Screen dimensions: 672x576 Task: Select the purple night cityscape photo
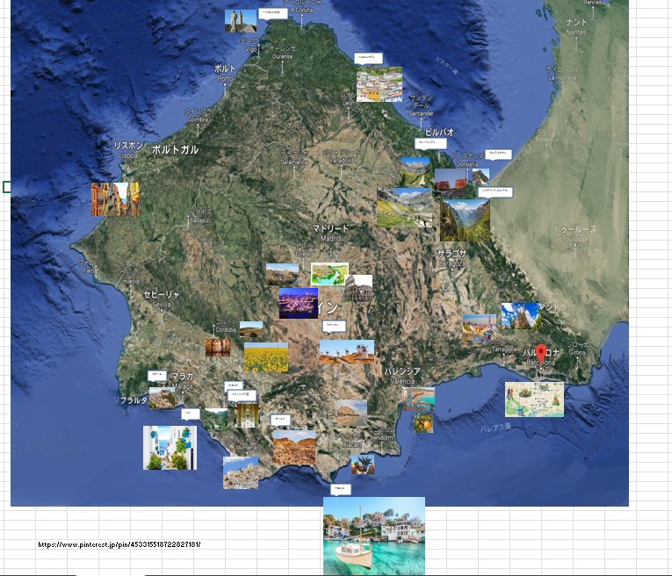(299, 303)
